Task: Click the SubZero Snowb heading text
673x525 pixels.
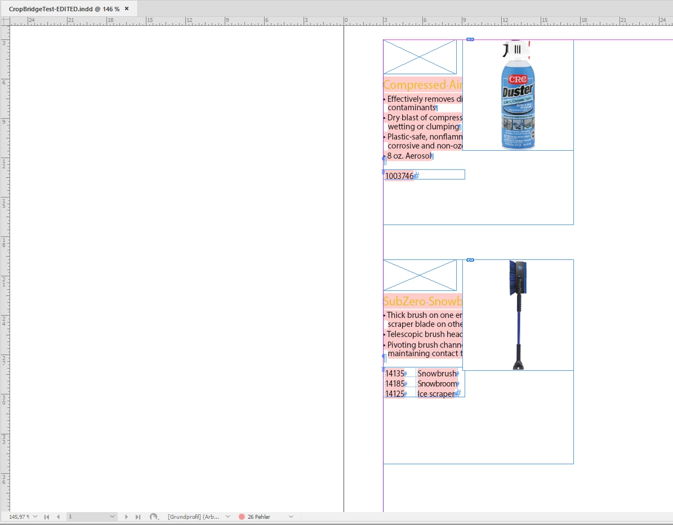Action: pyautogui.click(x=423, y=301)
